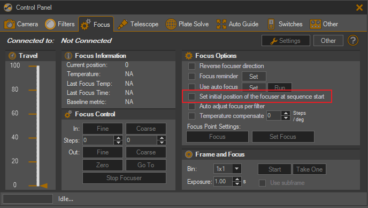
Task: Click the Focus point button
Action: coord(217,137)
